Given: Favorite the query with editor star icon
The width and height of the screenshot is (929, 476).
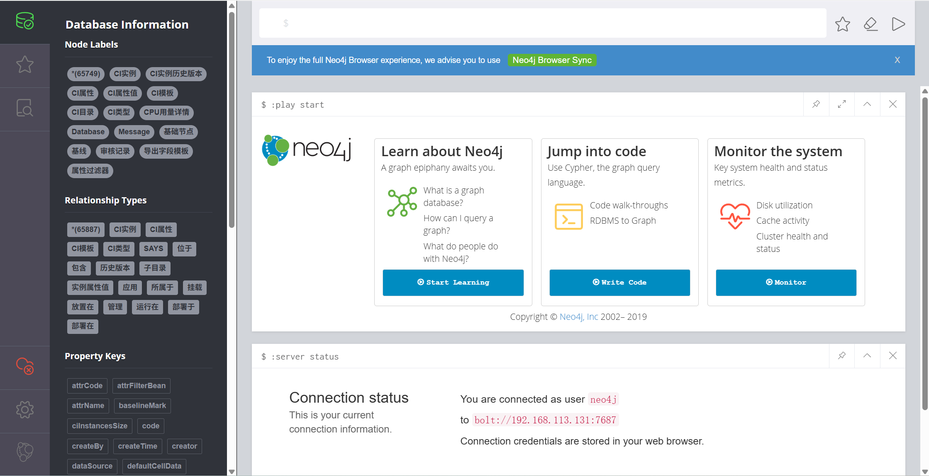Looking at the screenshot, I should tap(842, 24).
